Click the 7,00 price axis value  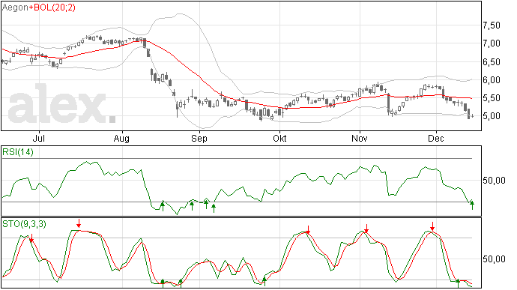tap(492, 43)
